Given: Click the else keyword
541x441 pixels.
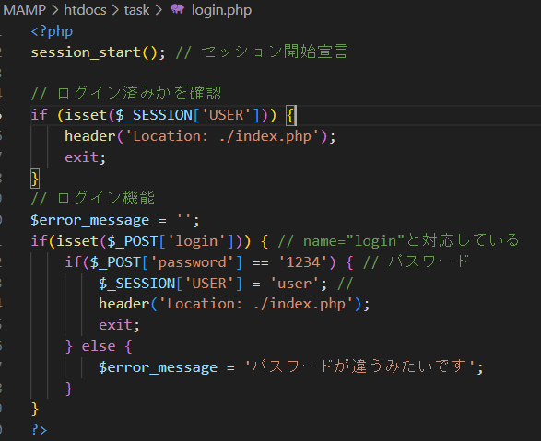Looking at the screenshot, I should click(x=99, y=346).
